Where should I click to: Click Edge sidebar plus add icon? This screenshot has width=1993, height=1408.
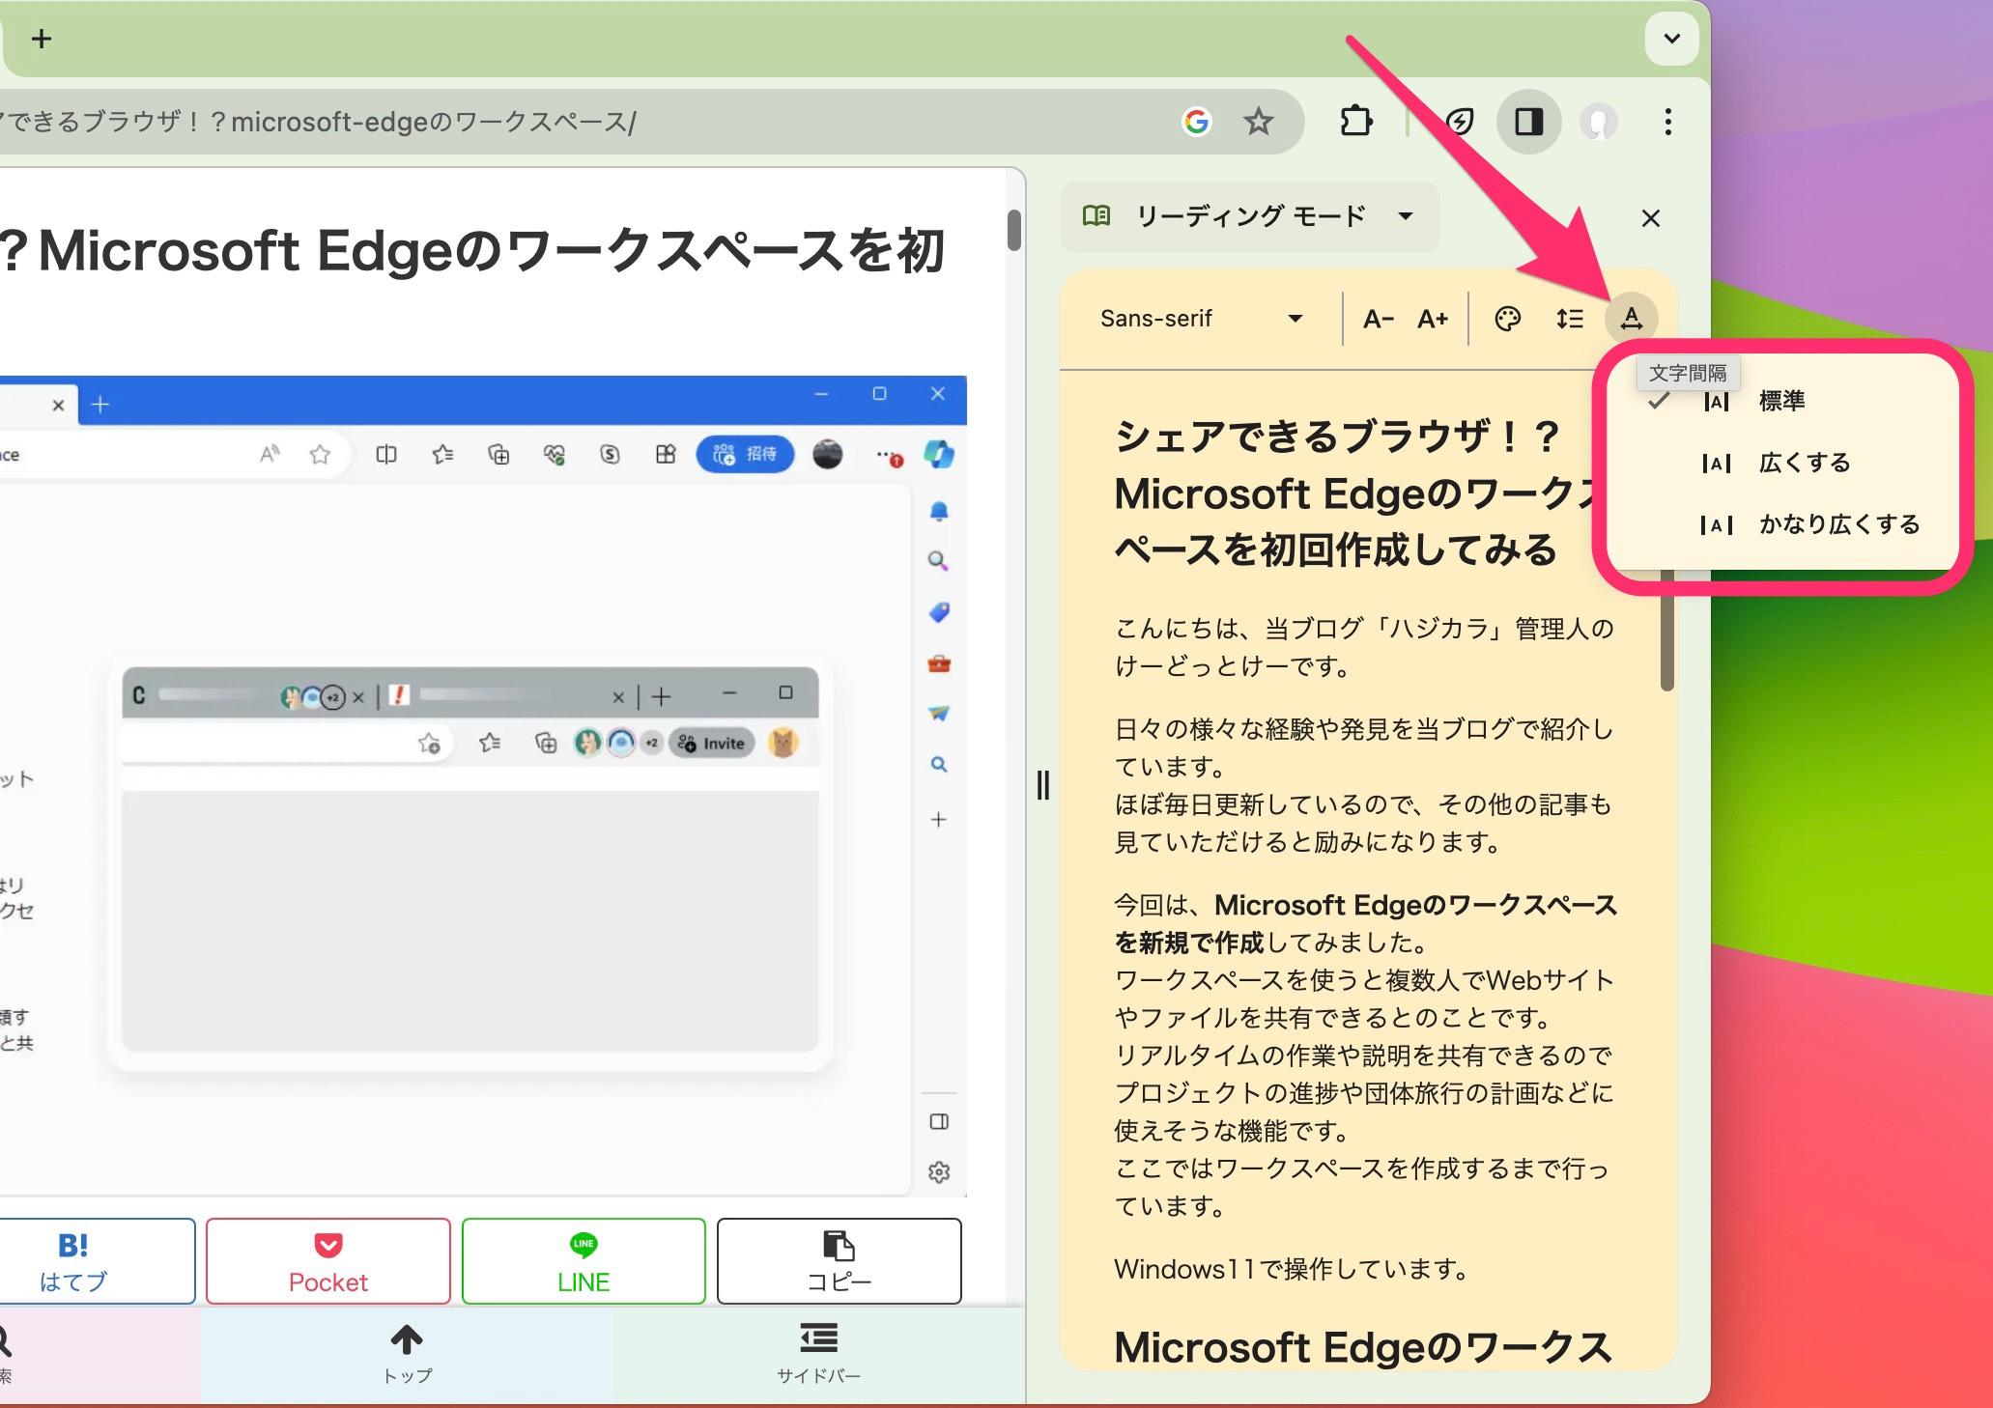[x=939, y=820]
